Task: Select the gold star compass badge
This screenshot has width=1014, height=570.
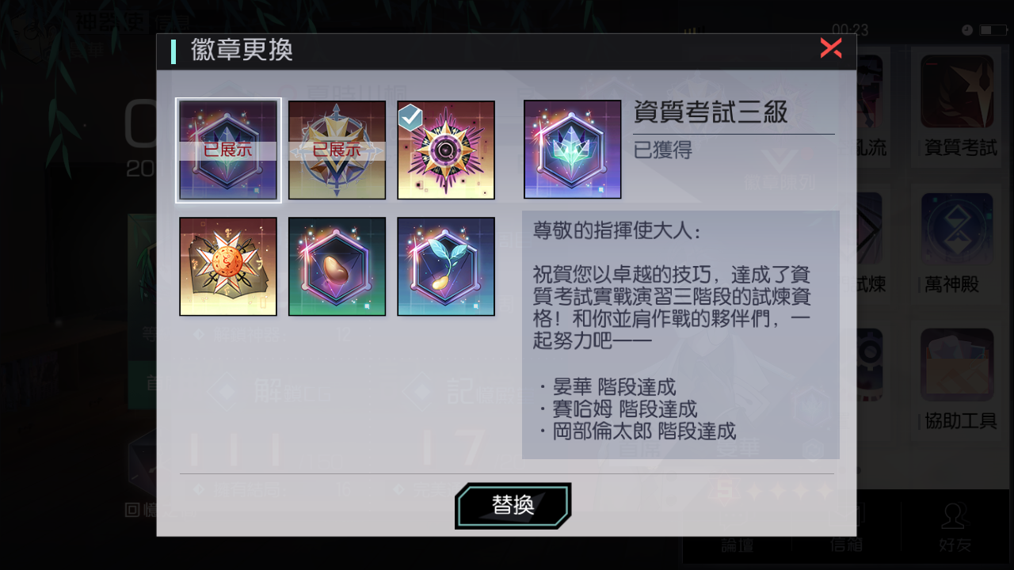Action: click(x=337, y=150)
